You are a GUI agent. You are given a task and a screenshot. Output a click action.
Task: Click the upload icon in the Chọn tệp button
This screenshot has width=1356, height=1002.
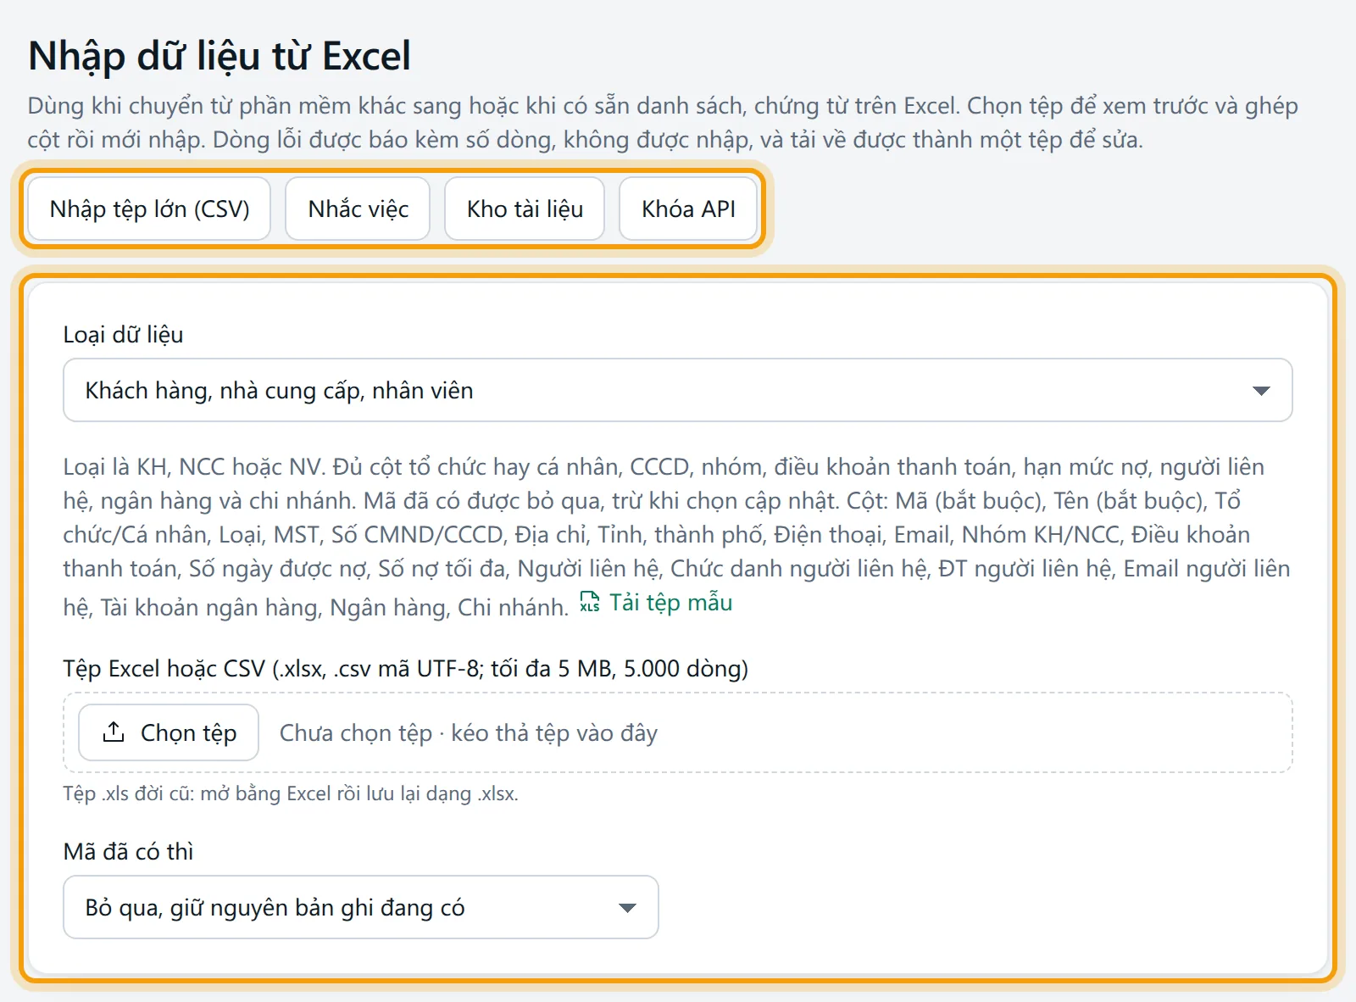point(114,732)
